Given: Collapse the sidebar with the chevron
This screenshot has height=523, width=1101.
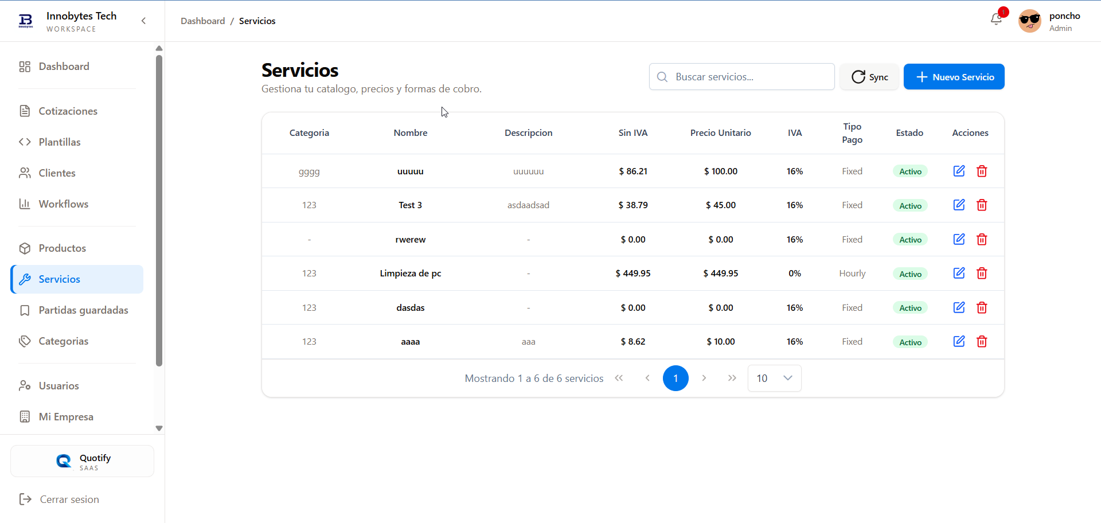Looking at the screenshot, I should click(x=143, y=21).
